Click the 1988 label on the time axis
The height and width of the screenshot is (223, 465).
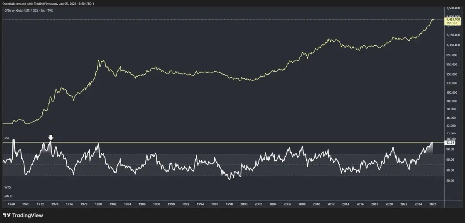click(x=157, y=204)
